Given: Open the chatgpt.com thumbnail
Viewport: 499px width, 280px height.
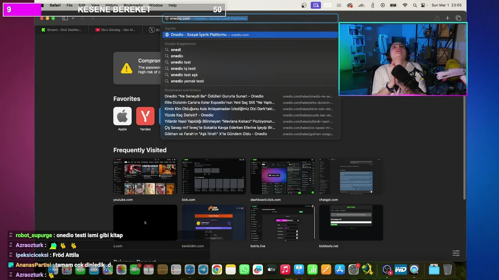Looking at the screenshot, I should [351, 177].
